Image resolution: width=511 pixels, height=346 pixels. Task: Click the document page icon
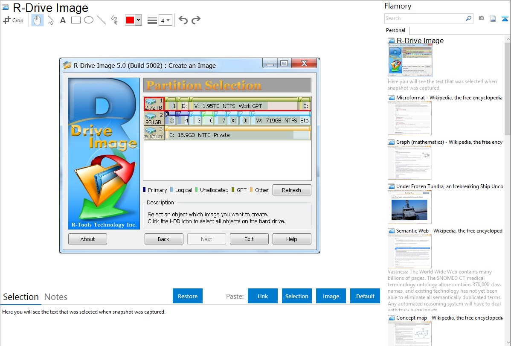pos(493,18)
